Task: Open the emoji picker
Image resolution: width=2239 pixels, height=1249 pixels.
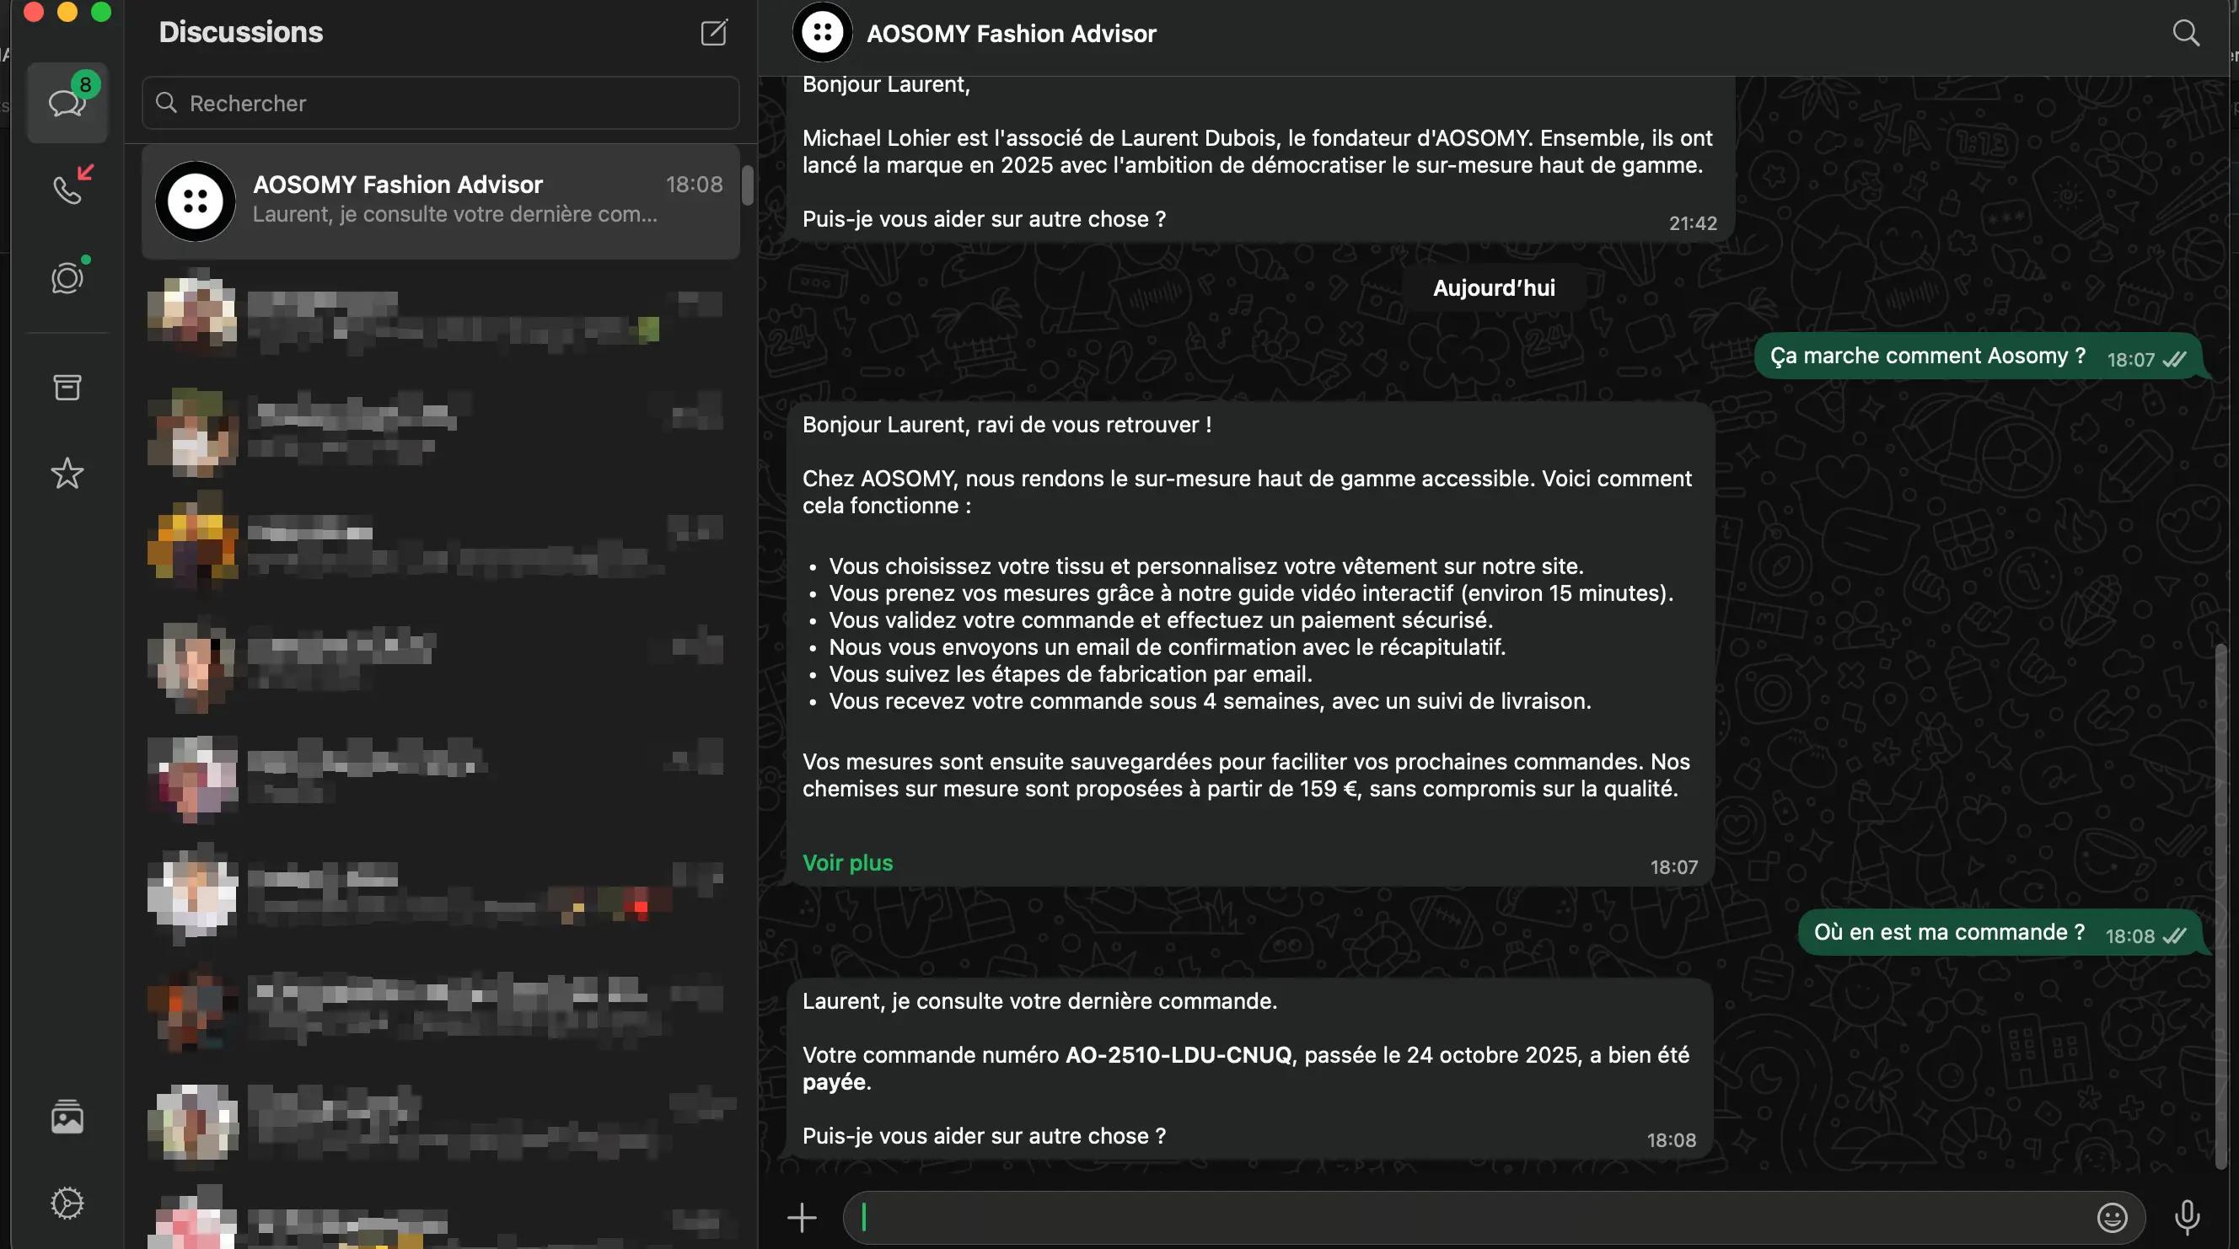Action: [2111, 1217]
